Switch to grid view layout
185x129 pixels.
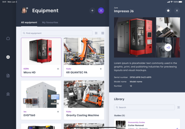[x=103, y=33]
